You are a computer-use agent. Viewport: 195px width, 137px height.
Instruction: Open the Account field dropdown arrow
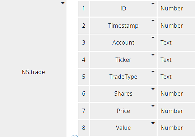153,38
